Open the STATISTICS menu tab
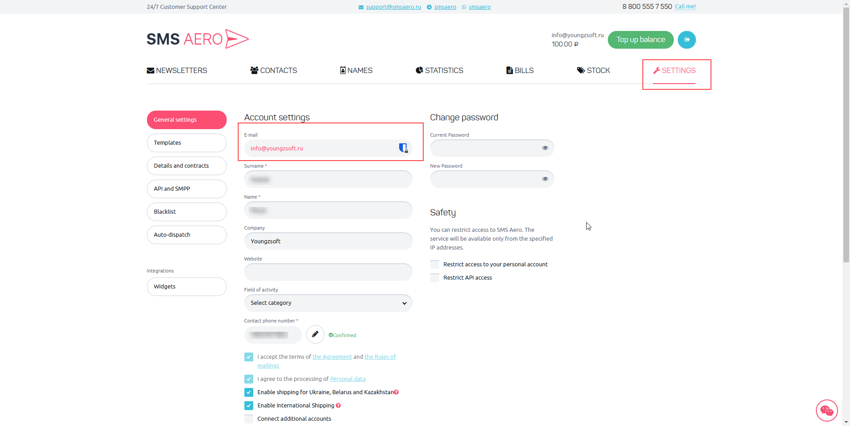 pyautogui.click(x=439, y=70)
